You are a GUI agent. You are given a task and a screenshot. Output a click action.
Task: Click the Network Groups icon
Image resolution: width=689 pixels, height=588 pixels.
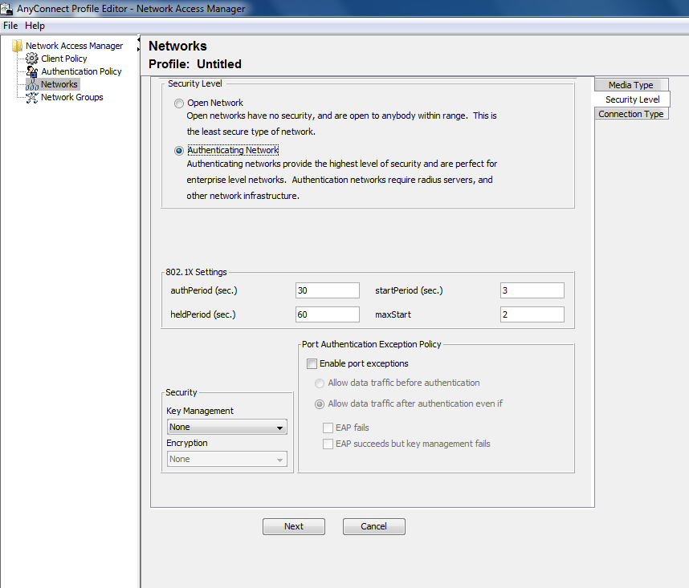pyautogui.click(x=31, y=97)
